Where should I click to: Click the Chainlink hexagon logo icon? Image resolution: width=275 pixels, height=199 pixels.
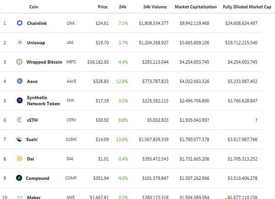pos(20,23)
